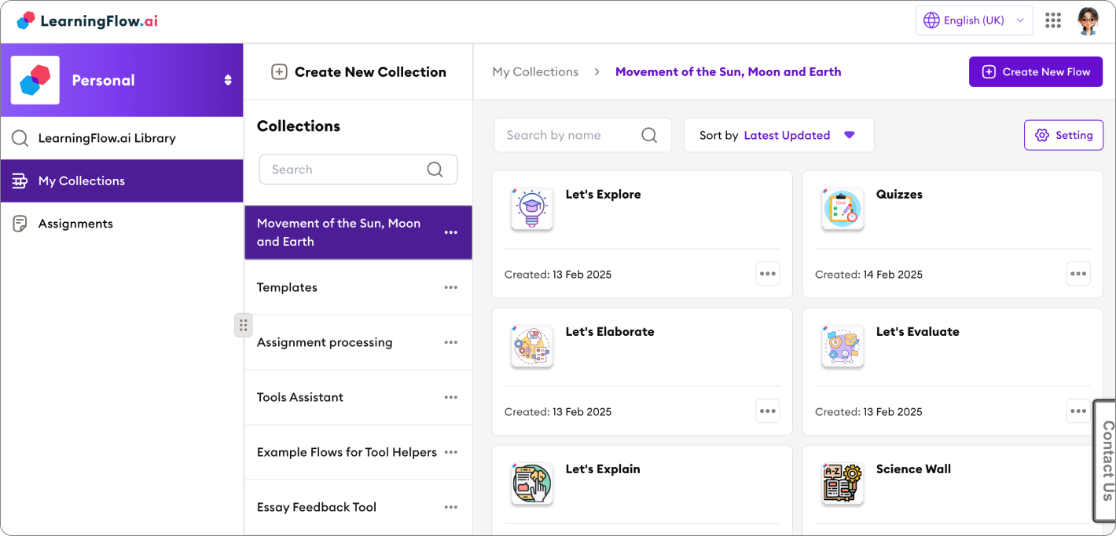The image size is (1116, 536).
Task: Open the Let's Explain flow
Action: click(x=641, y=490)
